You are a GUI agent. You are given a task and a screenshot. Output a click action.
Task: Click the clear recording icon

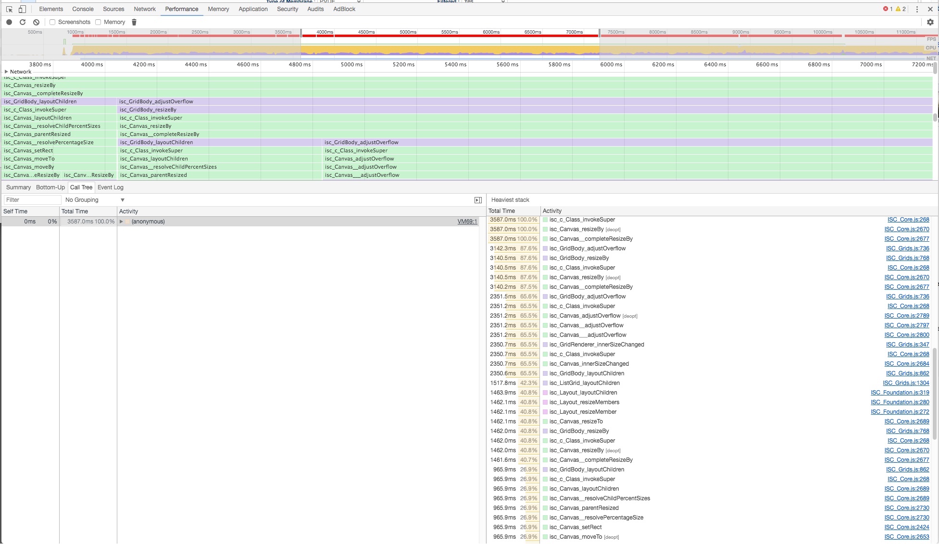tap(36, 22)
